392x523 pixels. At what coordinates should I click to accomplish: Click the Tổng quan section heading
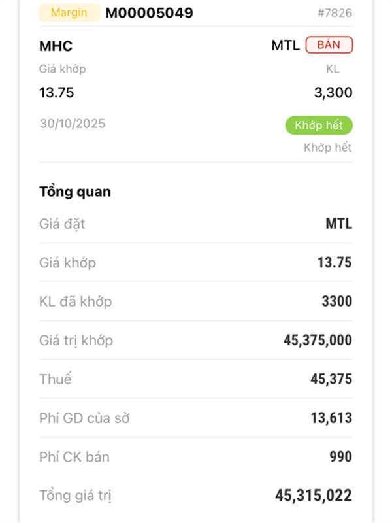coord(74,192)
